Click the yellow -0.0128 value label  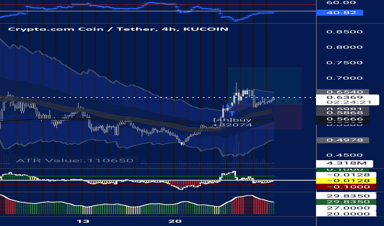(x=346, y=181)
